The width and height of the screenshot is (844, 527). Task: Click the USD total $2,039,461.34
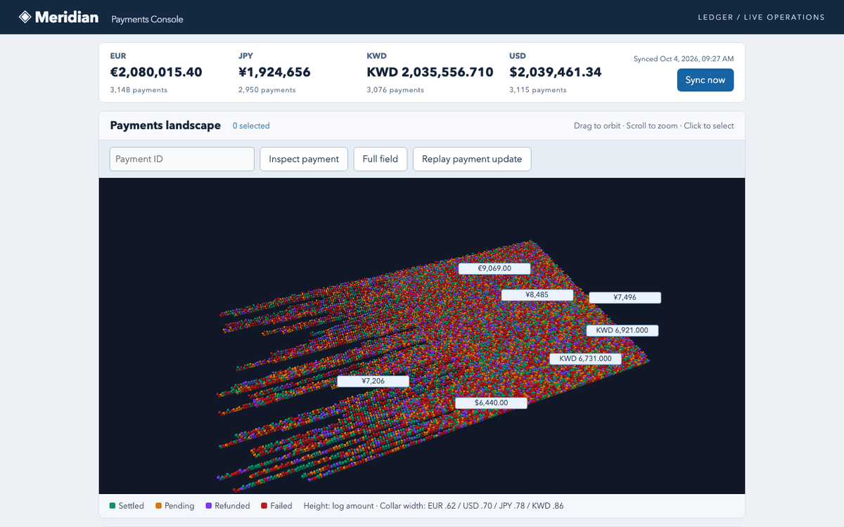point(556,72)
